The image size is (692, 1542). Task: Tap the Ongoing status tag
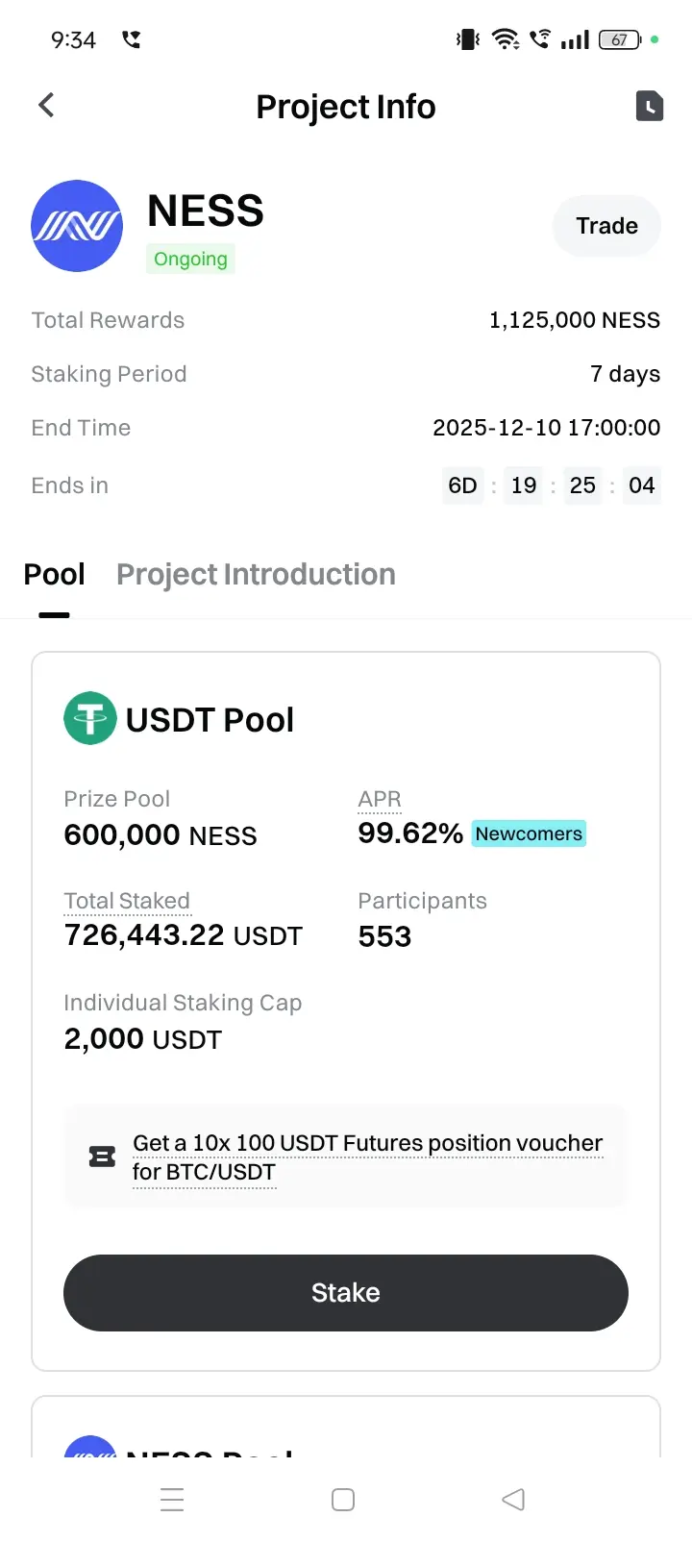click(190, 259)
